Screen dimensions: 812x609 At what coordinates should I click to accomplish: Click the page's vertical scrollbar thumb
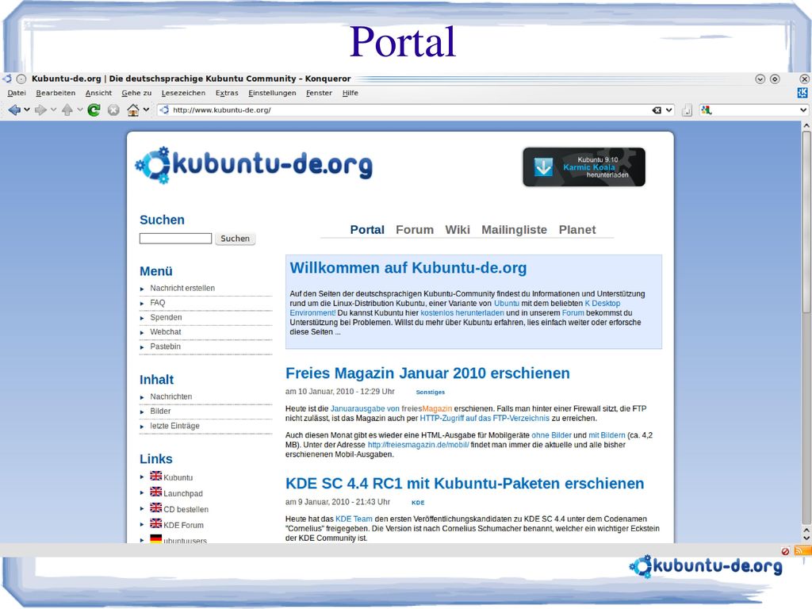click(806, 222)
